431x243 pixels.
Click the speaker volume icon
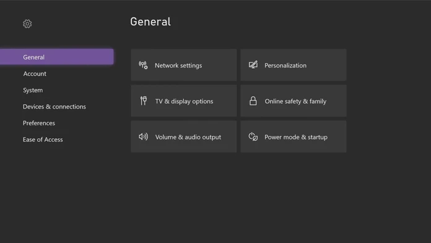point(143,136)
